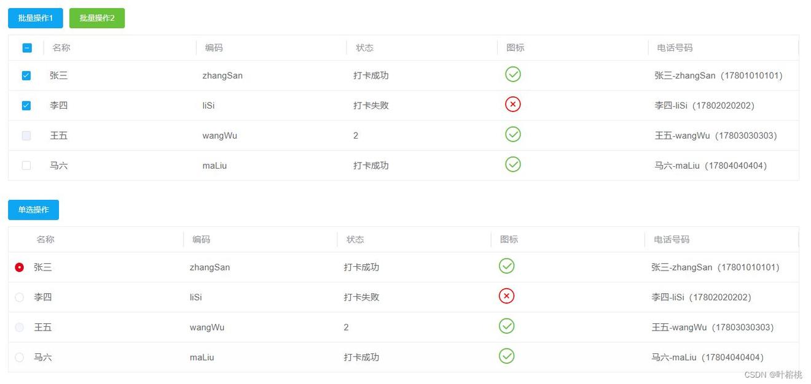Click the 单选操作 button
The width and height of the screenshot is (811, 384).
(x=33, y=210)
